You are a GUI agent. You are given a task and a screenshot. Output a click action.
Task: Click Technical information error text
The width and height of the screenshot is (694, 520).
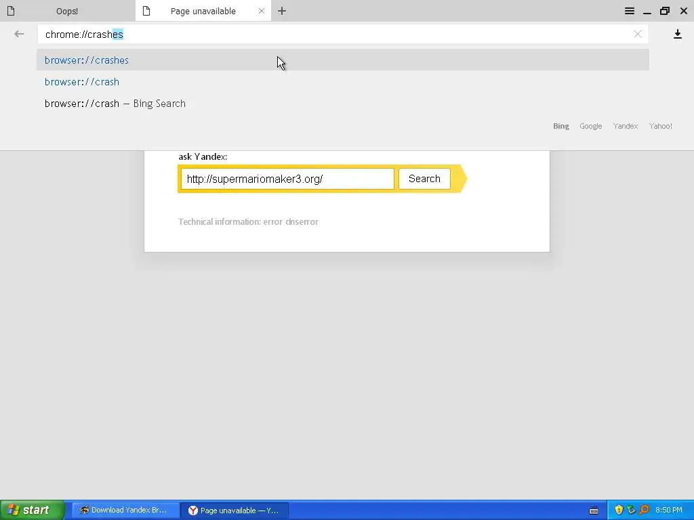248,221
